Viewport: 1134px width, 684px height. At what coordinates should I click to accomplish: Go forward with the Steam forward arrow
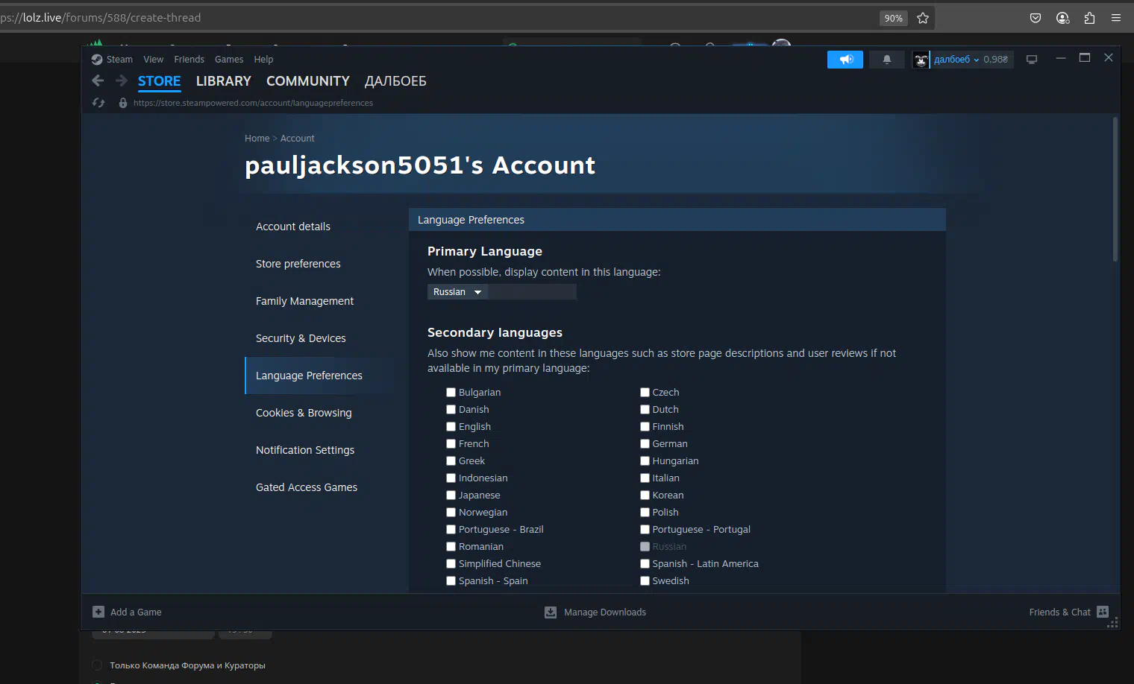point(121,80)
